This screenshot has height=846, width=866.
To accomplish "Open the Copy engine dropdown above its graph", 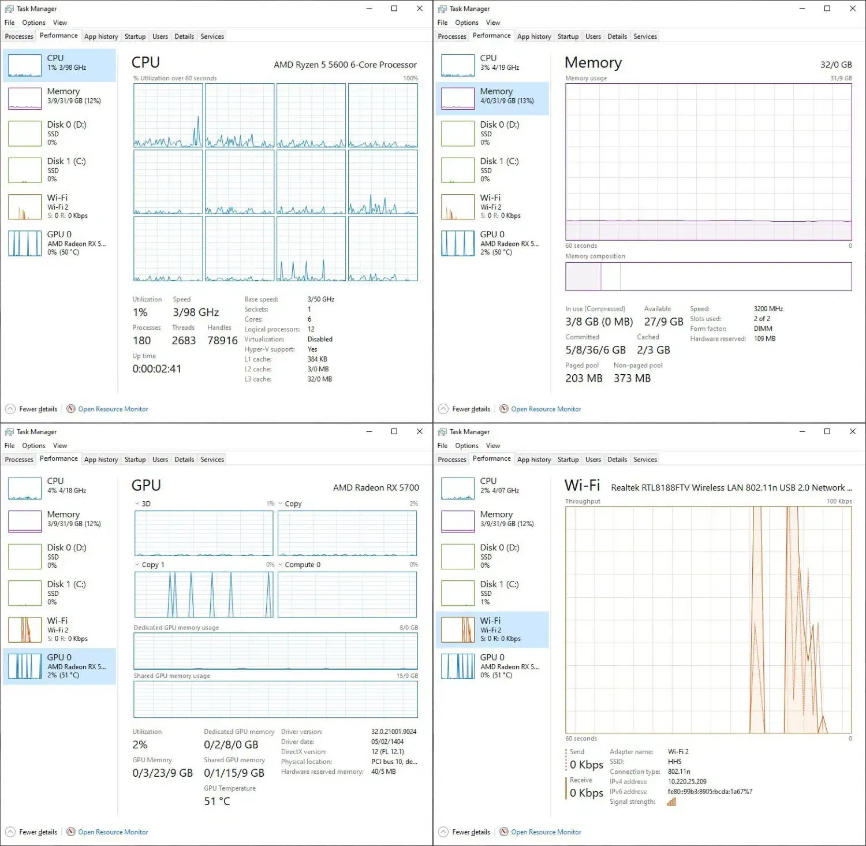I will pyautogui.click(x=281, y=504).
